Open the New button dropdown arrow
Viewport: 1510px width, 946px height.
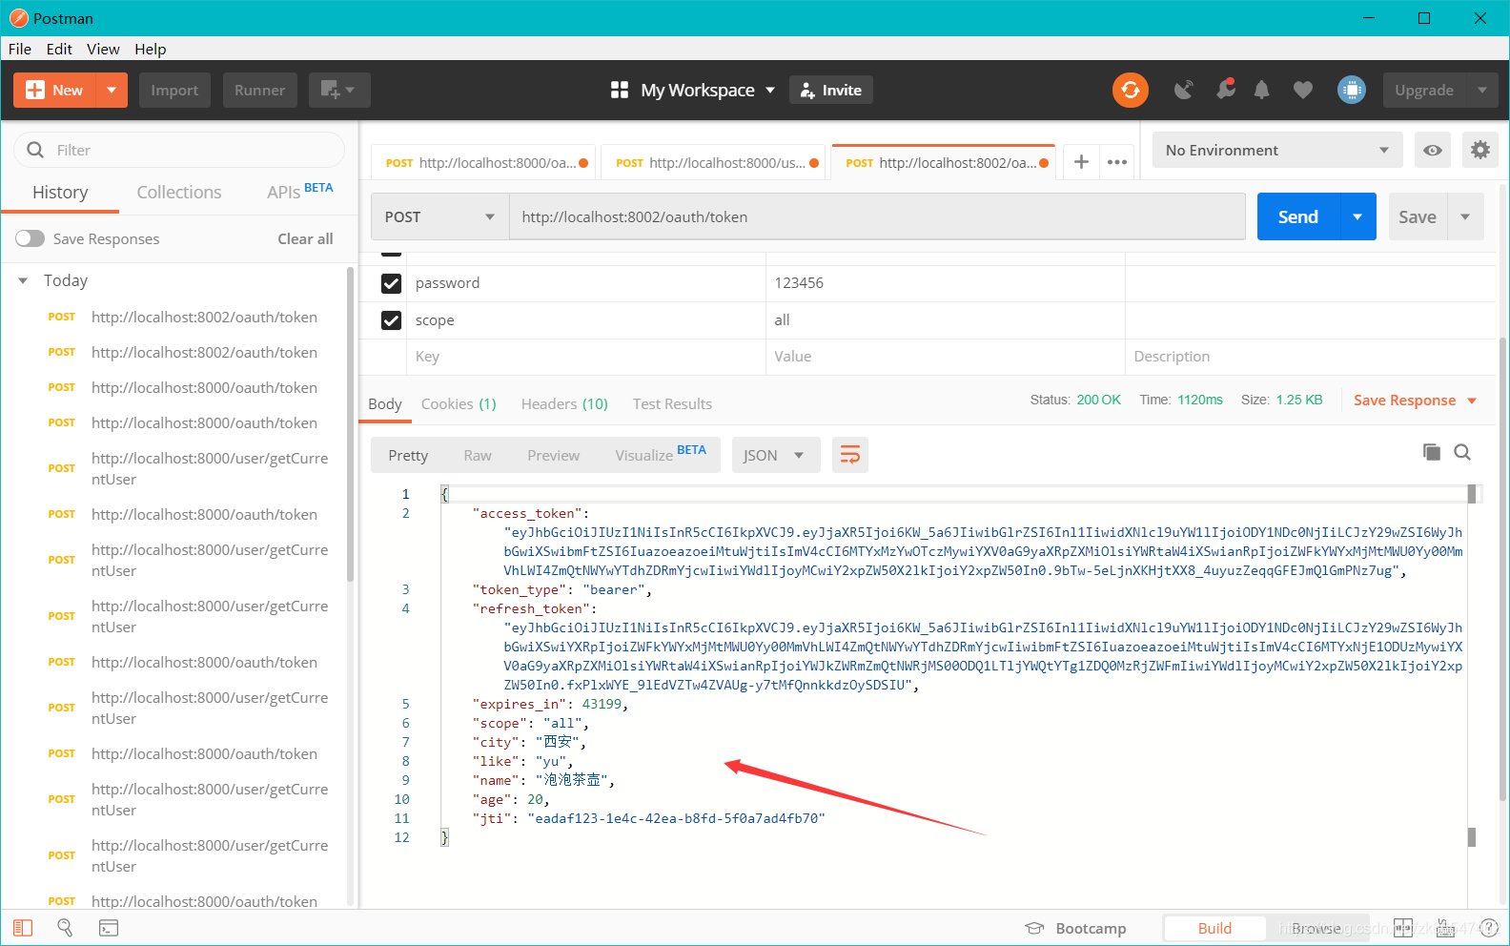[x=112, y=90]
